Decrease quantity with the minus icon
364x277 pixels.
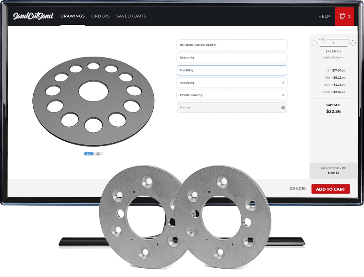click(x=314, y=43)
